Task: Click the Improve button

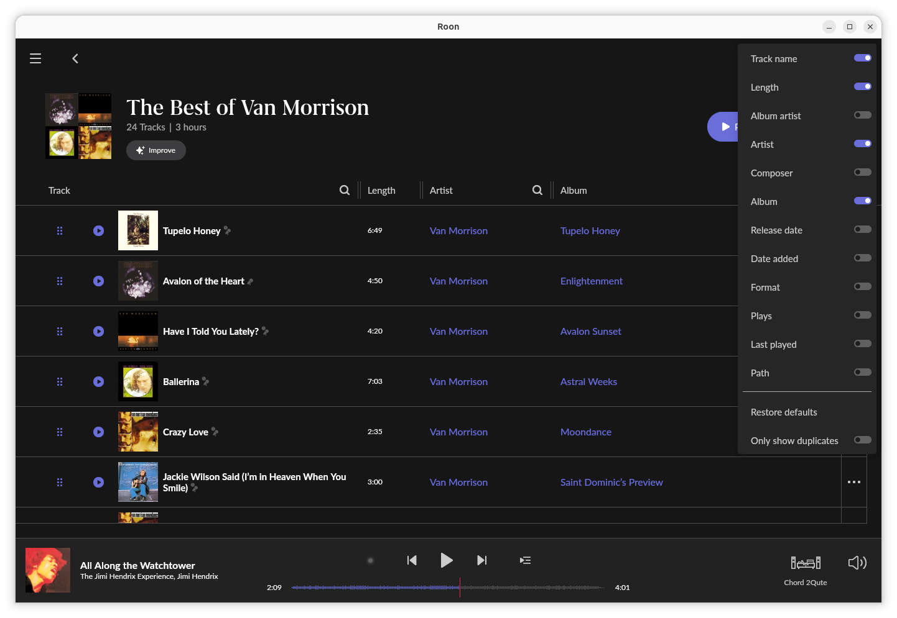Action: (x=156, y=150)
